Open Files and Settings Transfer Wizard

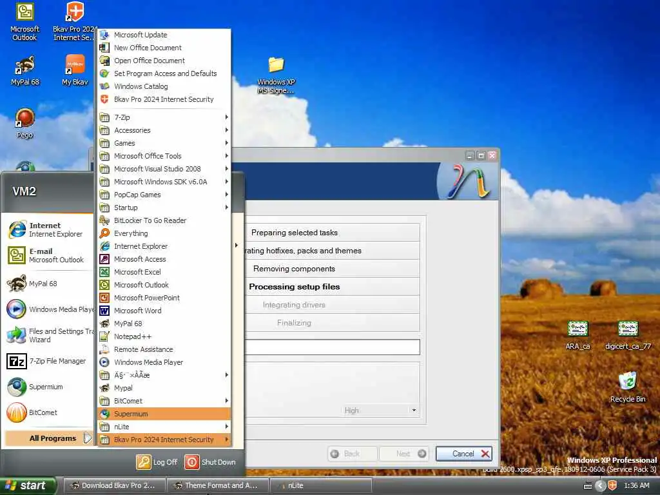point(49,335)
